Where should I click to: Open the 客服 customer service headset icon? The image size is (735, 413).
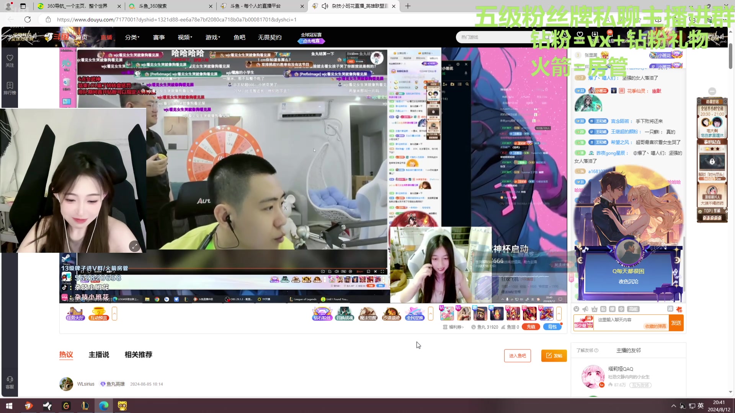point(10,382)
